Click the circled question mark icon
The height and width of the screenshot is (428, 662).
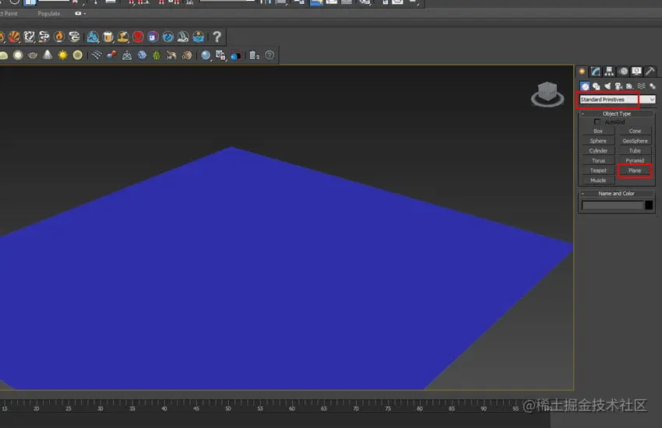269,55
